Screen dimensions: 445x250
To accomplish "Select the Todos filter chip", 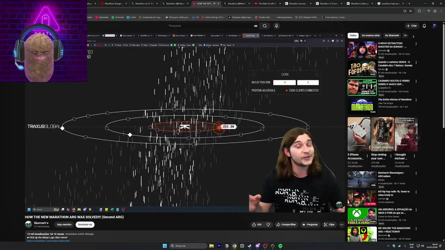I will pos(353,35).
